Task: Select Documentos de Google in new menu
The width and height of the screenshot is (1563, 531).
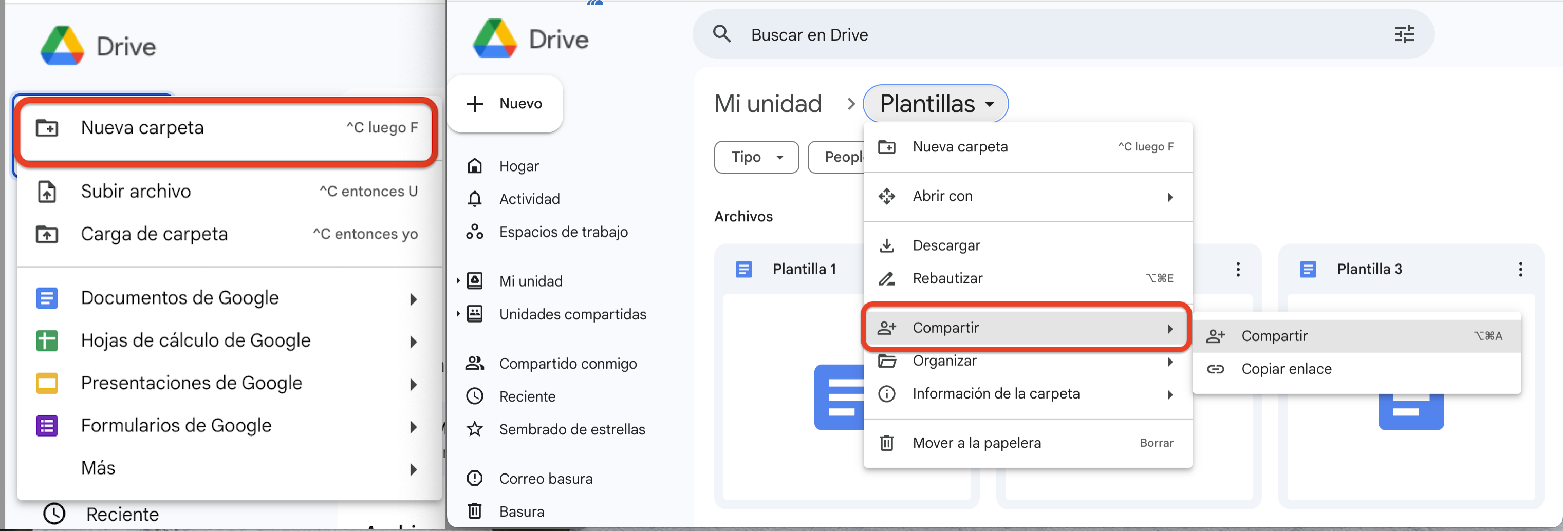Action: 180,298
